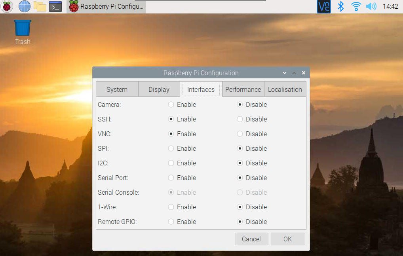Launch the web browser globe icon
This screenshot has width=403, height=256.
pos(25,6)
